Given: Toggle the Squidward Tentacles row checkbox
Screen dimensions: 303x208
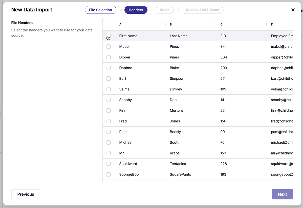Looking at the screenshot, I should (109, 164).
